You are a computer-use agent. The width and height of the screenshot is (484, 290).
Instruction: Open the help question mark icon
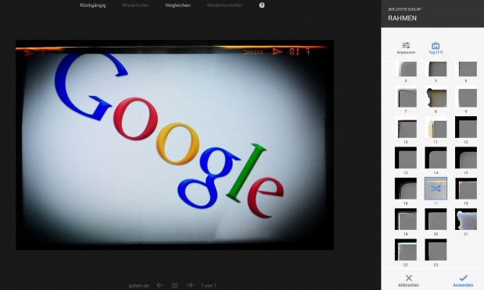pos(262,5)
